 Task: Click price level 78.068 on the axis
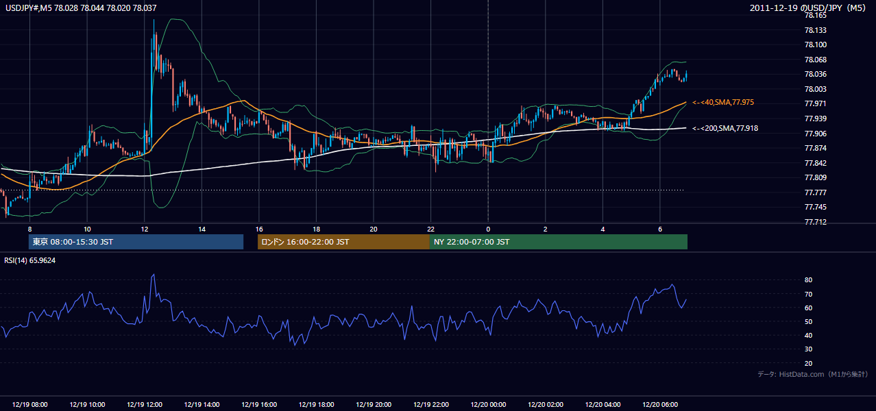[x=815, y=60]
